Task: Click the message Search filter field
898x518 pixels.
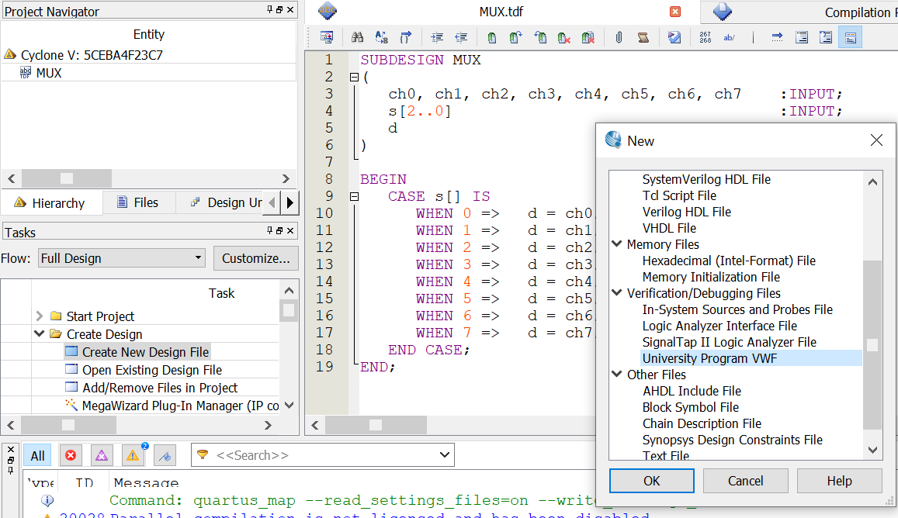Action: tap(322, 455)
